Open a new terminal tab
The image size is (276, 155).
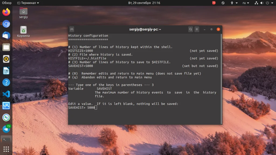tap(72, 29)
